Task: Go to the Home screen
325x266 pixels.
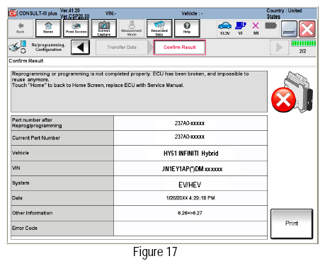Action: tap(48, 28)
